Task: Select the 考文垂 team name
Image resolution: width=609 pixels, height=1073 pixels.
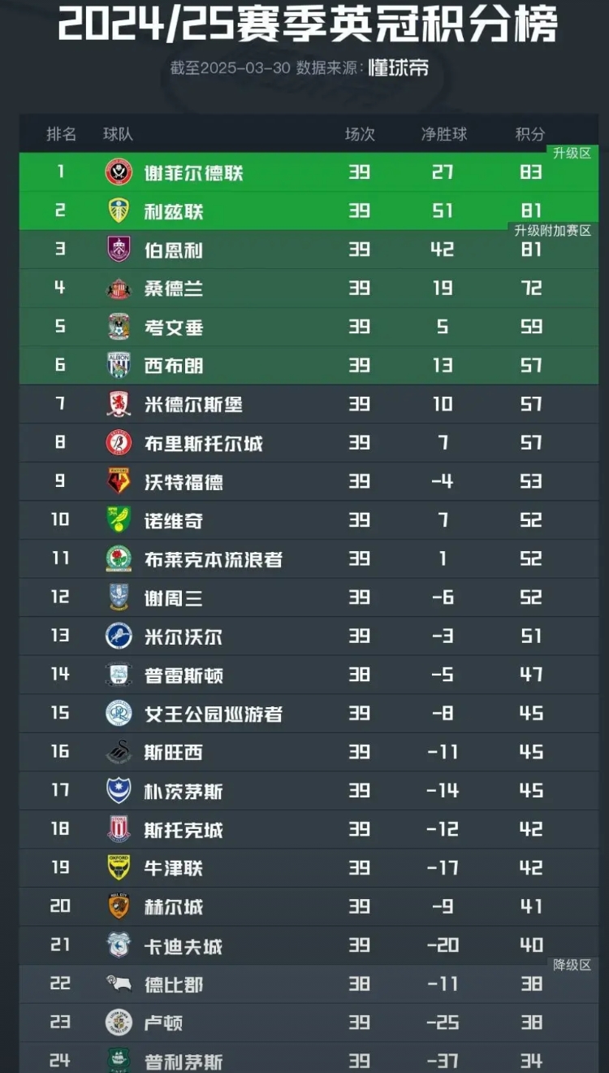Action: tap(174, 328)
